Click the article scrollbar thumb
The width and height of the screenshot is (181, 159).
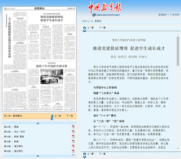178,51
